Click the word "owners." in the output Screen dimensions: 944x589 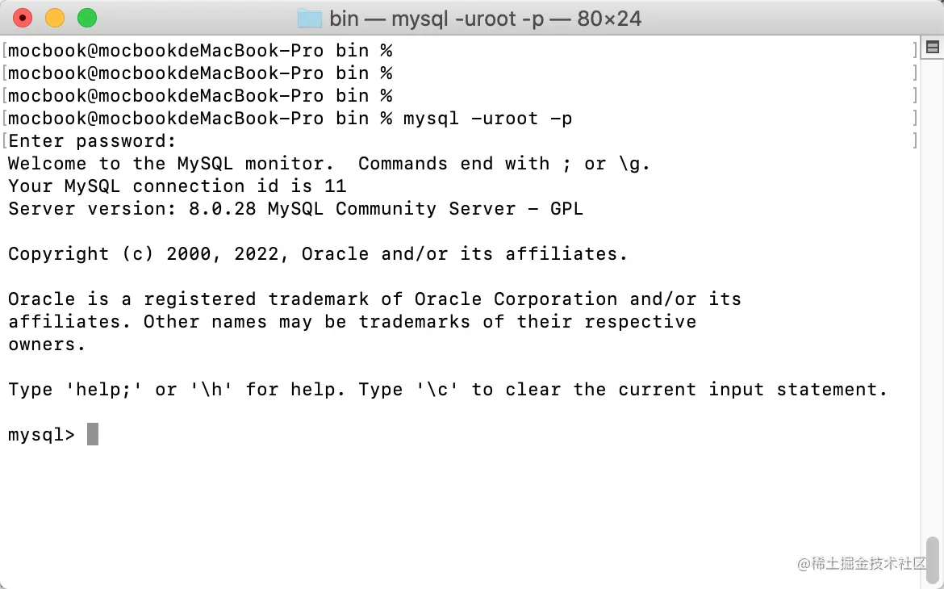tap(47, 345)
